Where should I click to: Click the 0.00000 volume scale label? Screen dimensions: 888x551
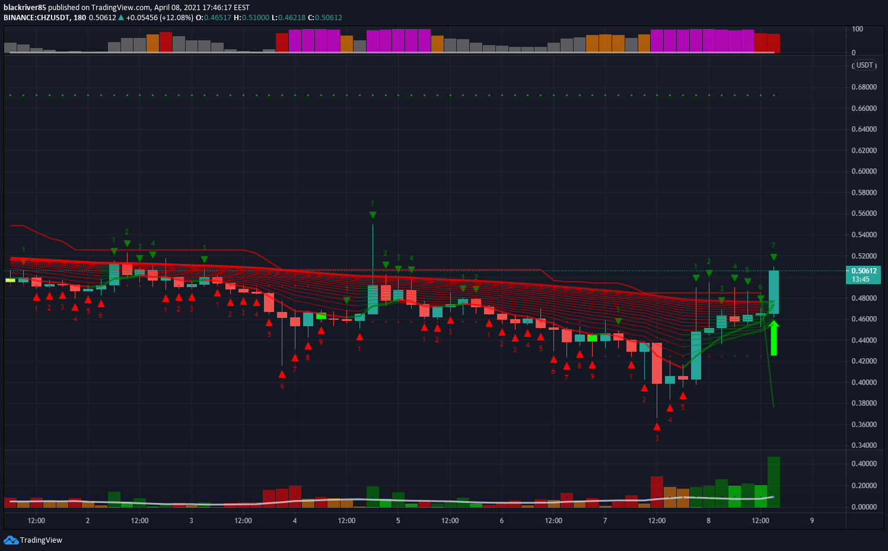tap(864, 507)
